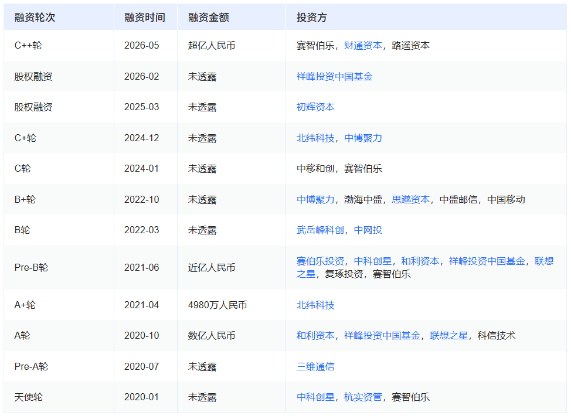Viewport: 571px width, 419px height.
Task: Select 路遥资本 investor text
Action: tap(411, 46)
